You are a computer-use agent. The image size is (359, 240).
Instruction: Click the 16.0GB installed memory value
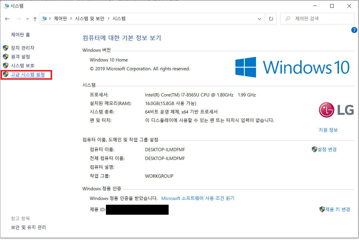tap(171, 103)
